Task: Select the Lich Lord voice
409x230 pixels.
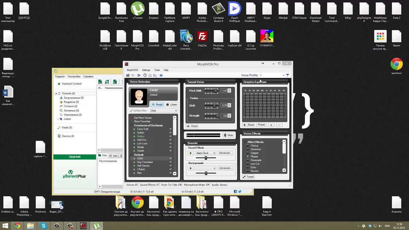Action: pos(142,144)
